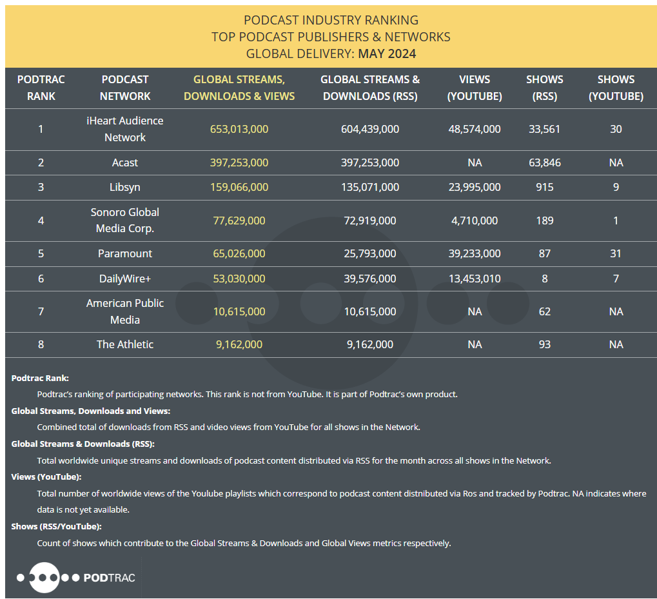Click Acast's yellow 397,253,000 total
Viewport: 657px width, 599px height.
(x=239, y=162)
